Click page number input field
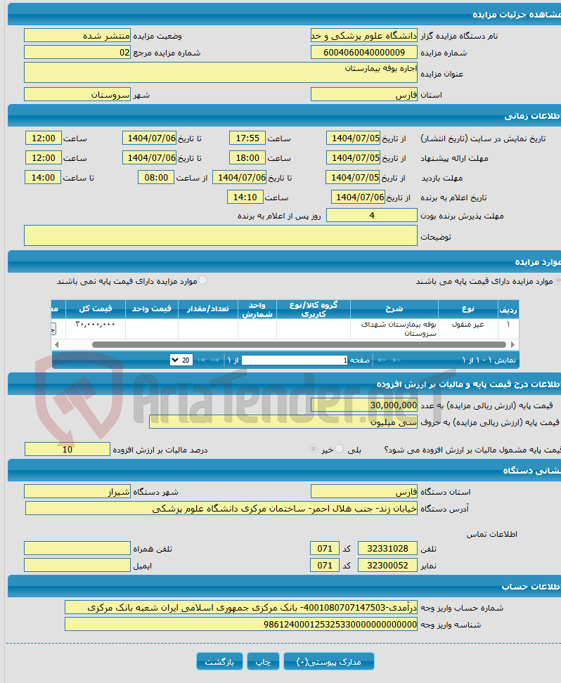This screenshot has width=561, height=683. pos(295,360)
